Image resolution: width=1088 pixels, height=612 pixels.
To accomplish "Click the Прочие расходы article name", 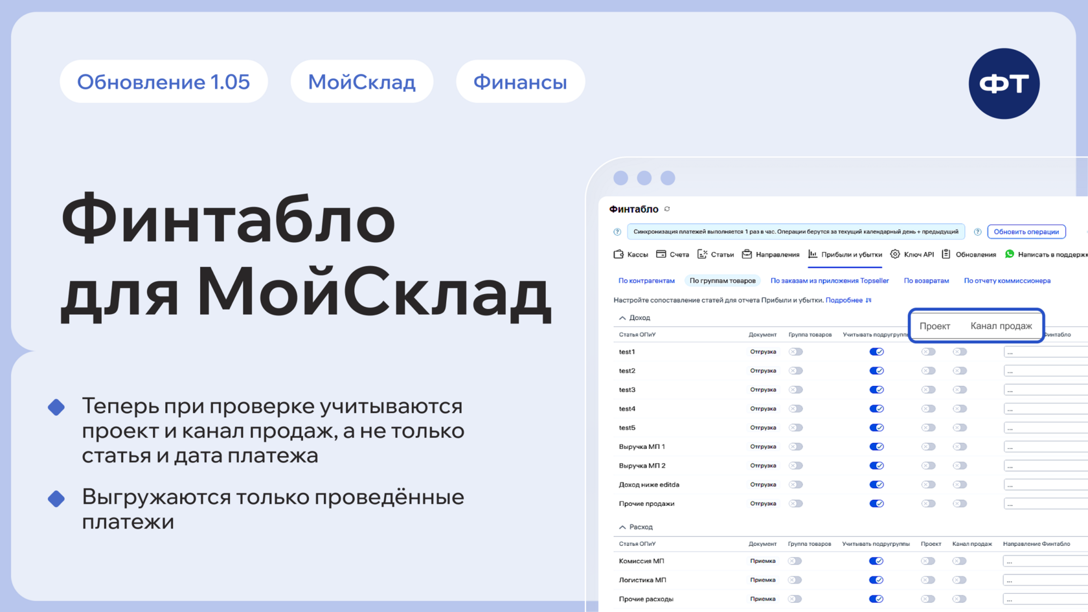I will [x=646, y=599].
